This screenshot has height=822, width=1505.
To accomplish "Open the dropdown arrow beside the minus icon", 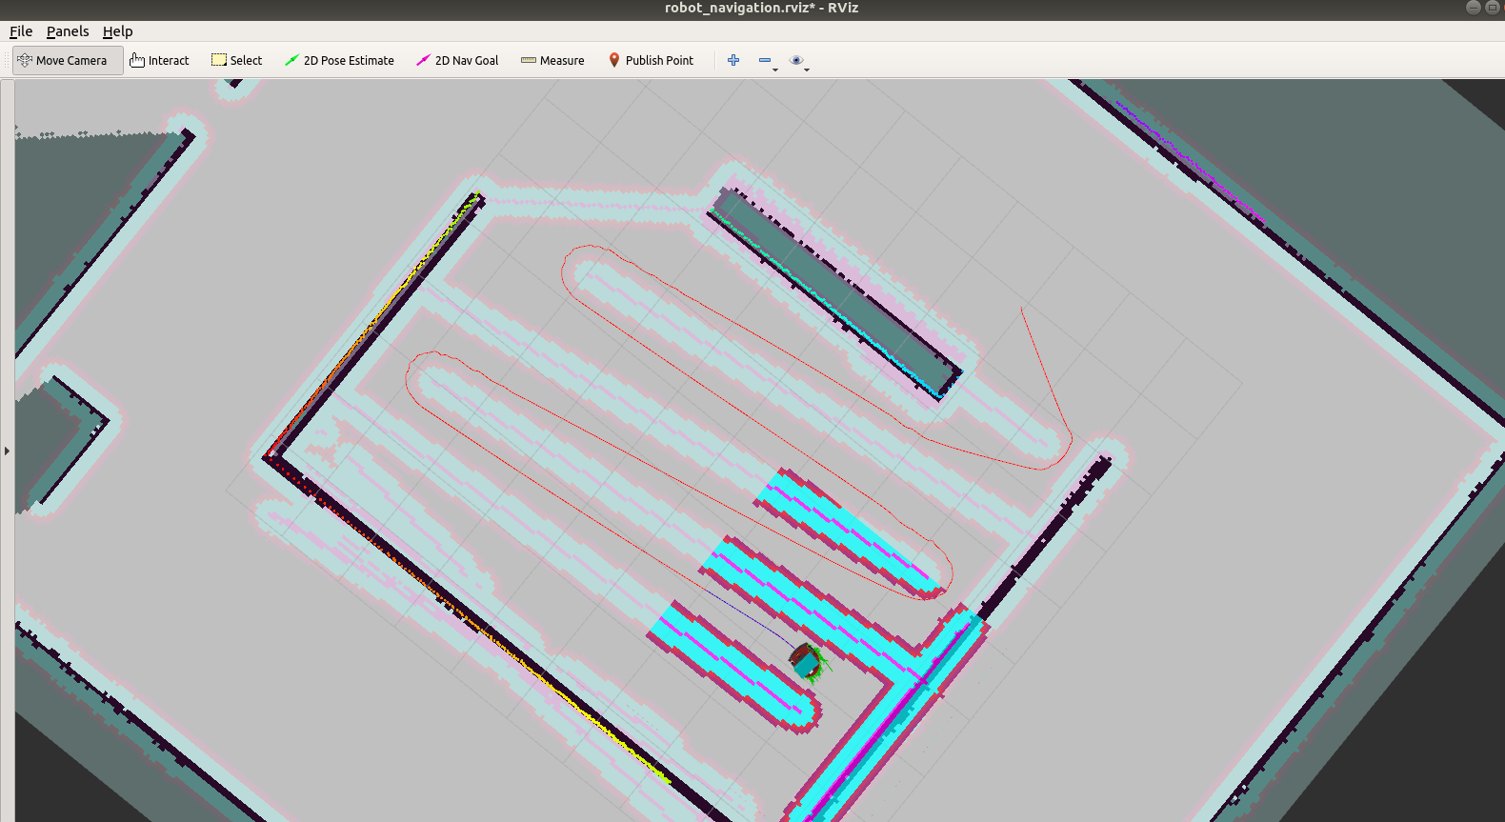I will 775,70.
